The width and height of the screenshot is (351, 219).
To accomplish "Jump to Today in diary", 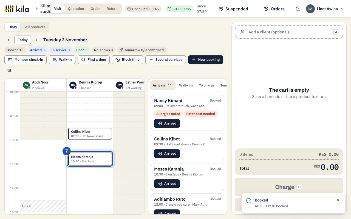I will [x=23, y=40].
